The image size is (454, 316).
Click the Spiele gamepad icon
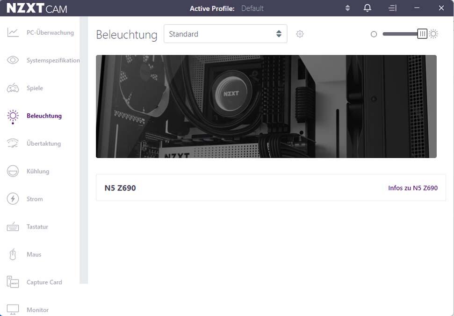[x=13, y=88]
